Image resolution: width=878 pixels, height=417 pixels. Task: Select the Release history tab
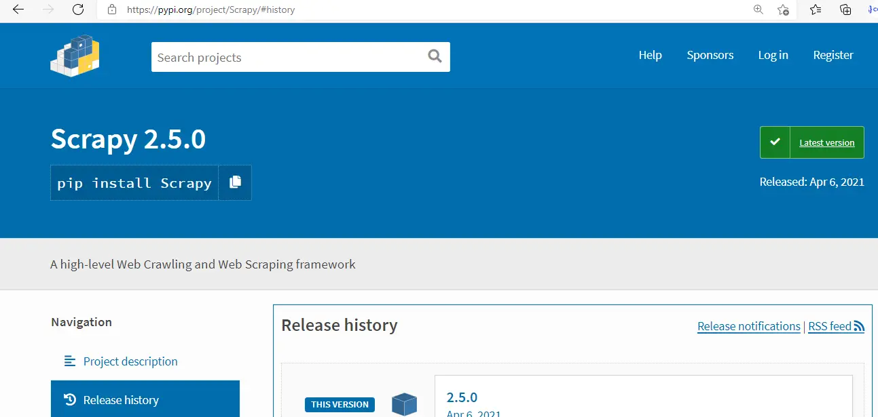pyautogui.click(x=121, y=400)
